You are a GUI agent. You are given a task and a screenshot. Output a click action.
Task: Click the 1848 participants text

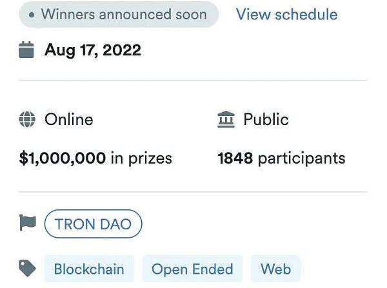pos(282,158)
